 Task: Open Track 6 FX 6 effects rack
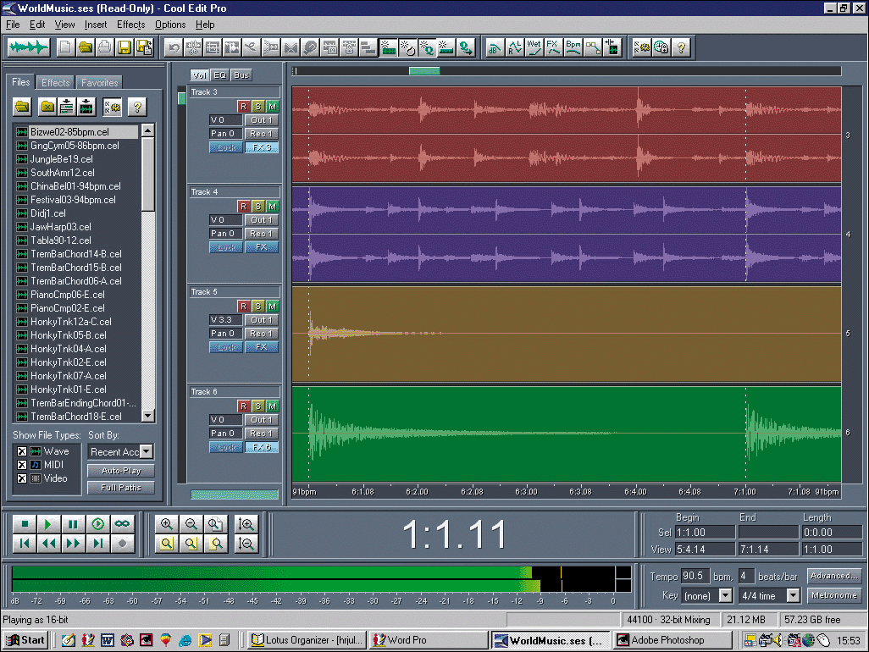tap(261, 448)
